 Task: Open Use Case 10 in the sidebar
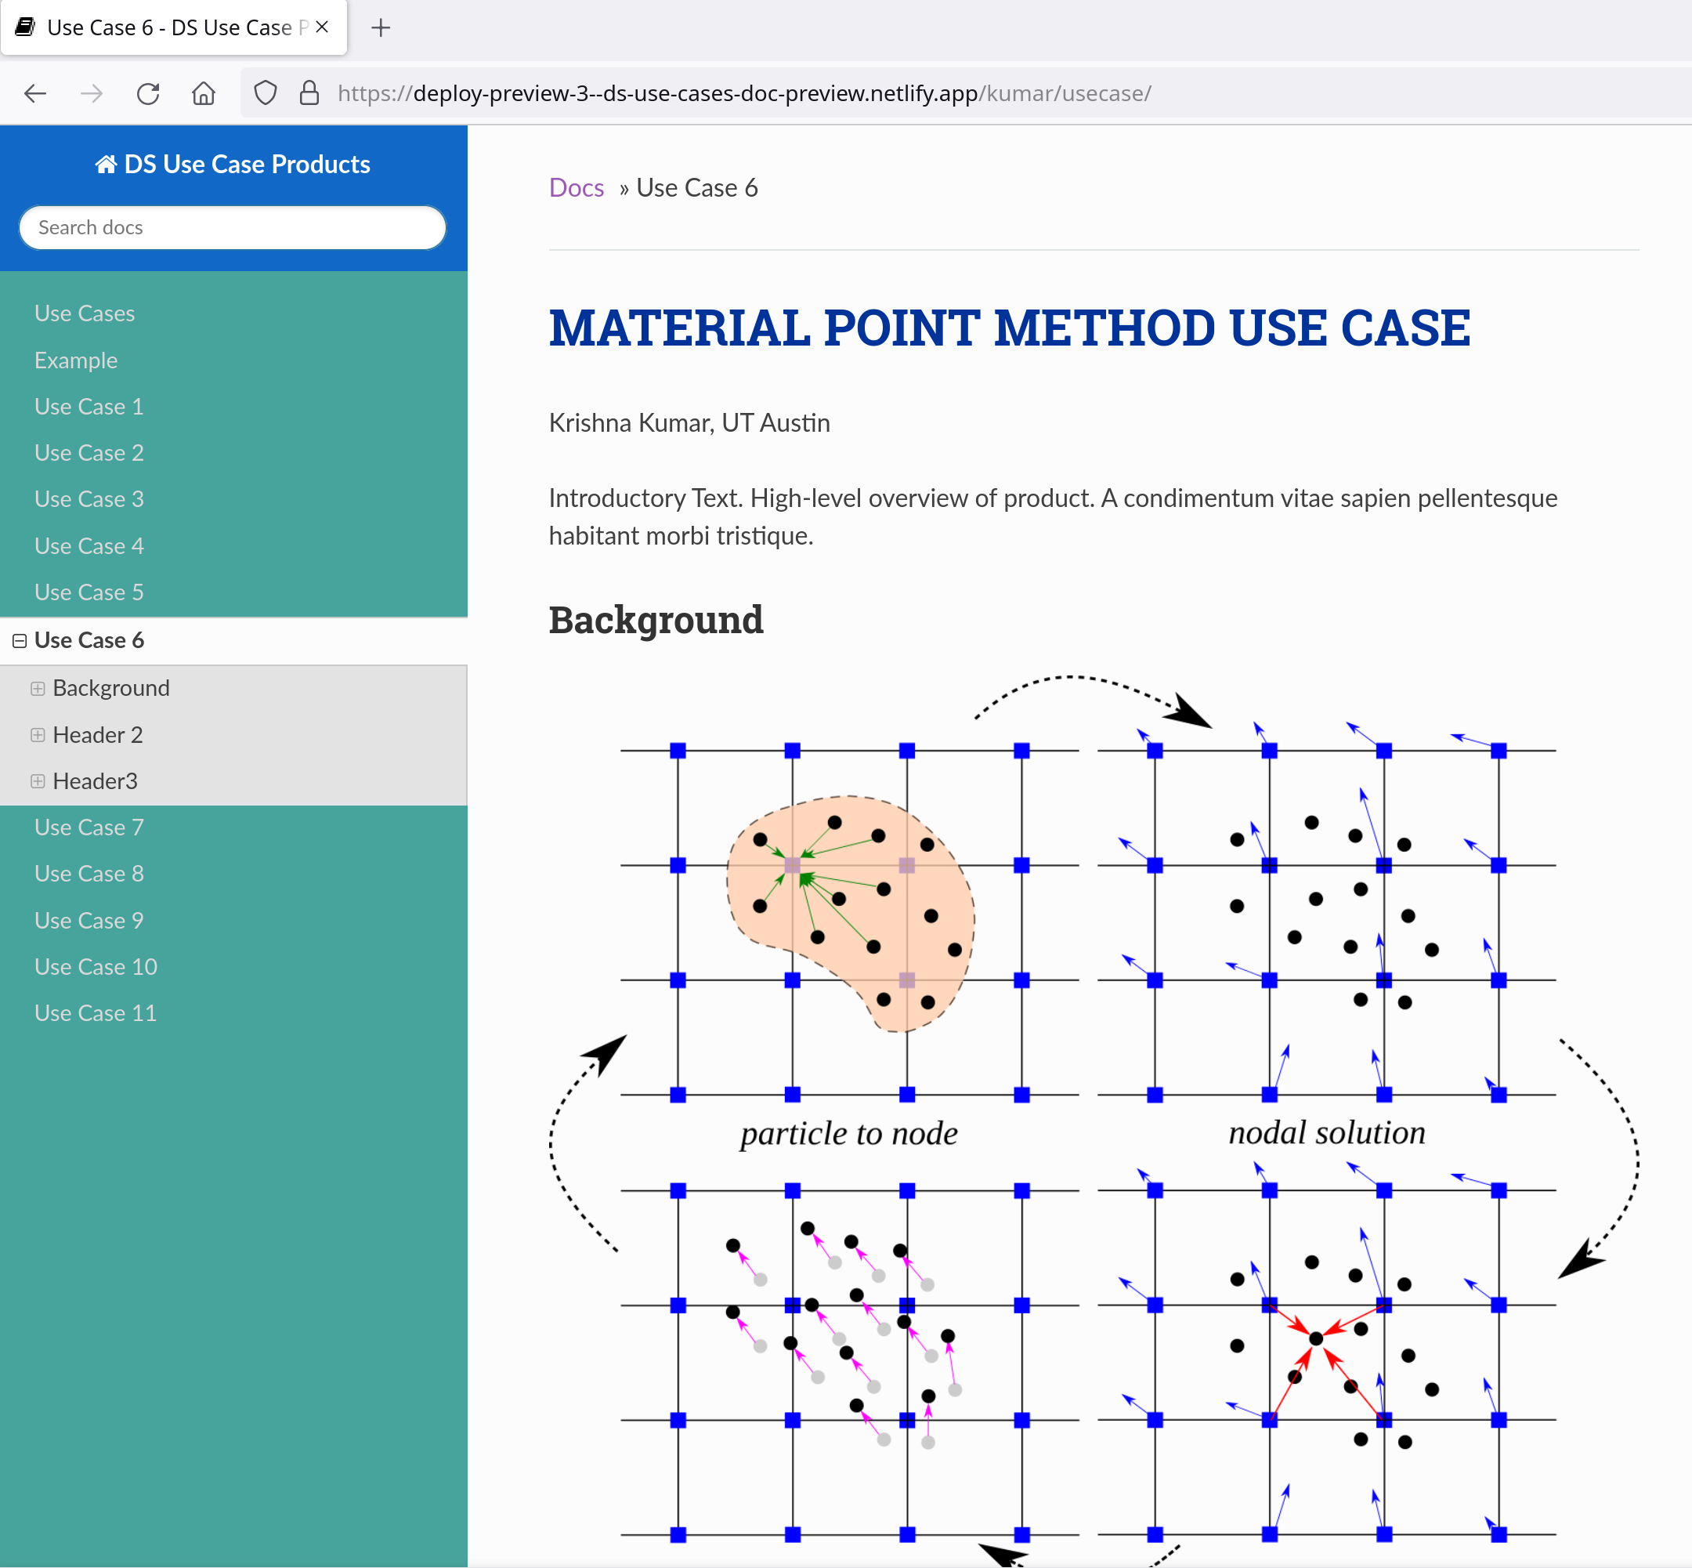[x=96, y=966]
